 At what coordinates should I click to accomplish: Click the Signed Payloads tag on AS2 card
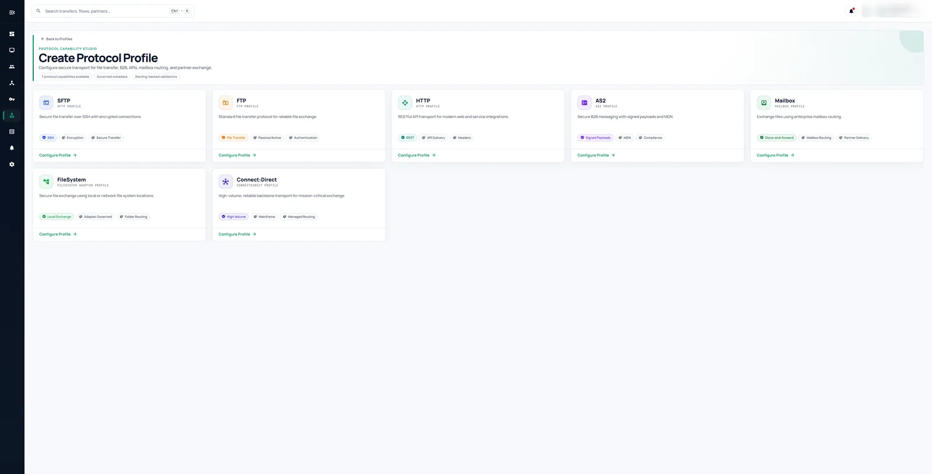click(x=595, y=138)
